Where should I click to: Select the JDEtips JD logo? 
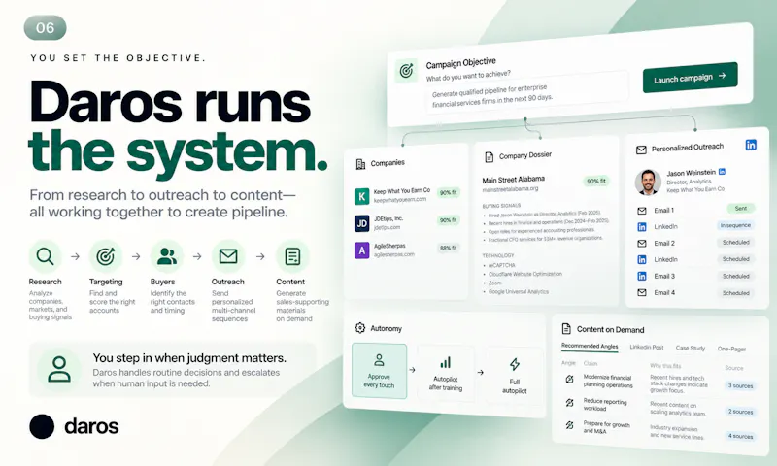pos(361,223)
